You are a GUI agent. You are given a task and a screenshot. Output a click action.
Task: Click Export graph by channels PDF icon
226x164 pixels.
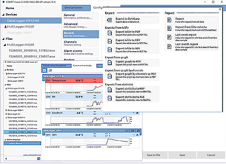pos(110,76)
